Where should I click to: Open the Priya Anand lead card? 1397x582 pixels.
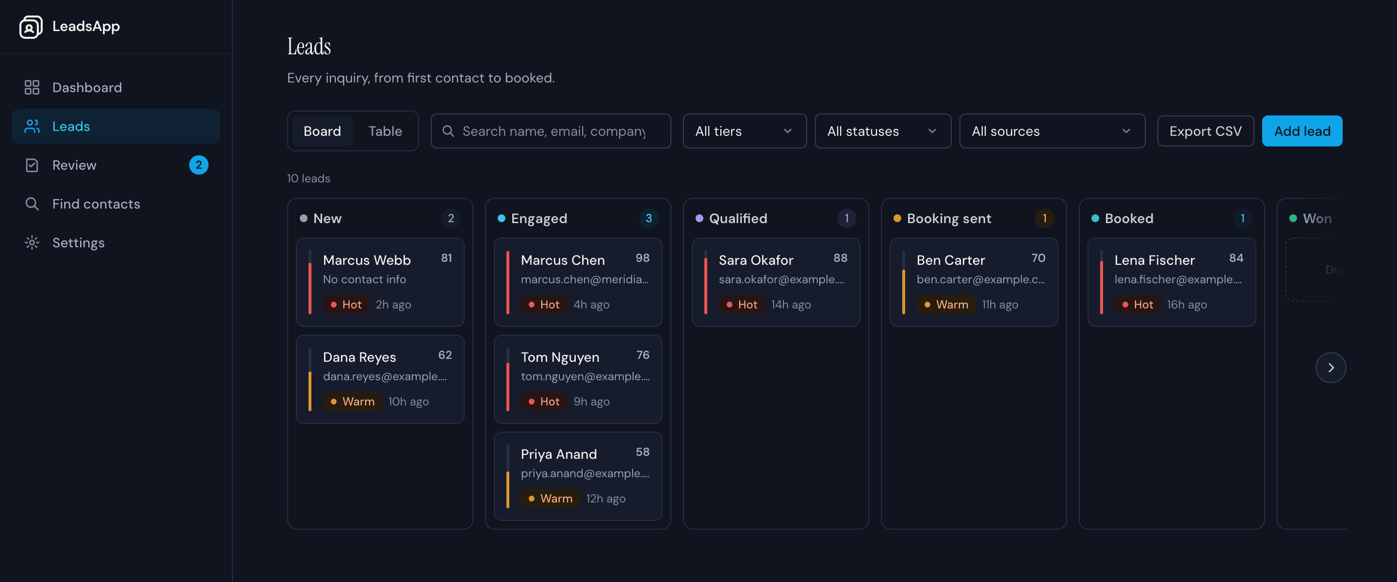[578, 476]
